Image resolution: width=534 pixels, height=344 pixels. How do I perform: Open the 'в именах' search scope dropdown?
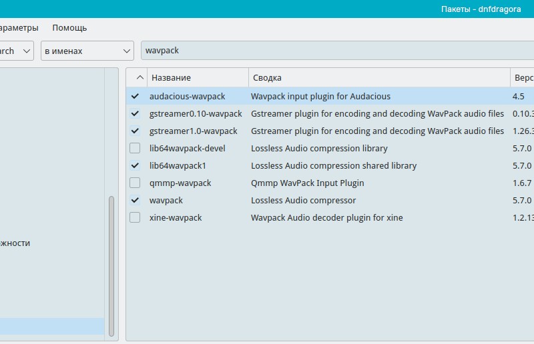pos(87,51)
